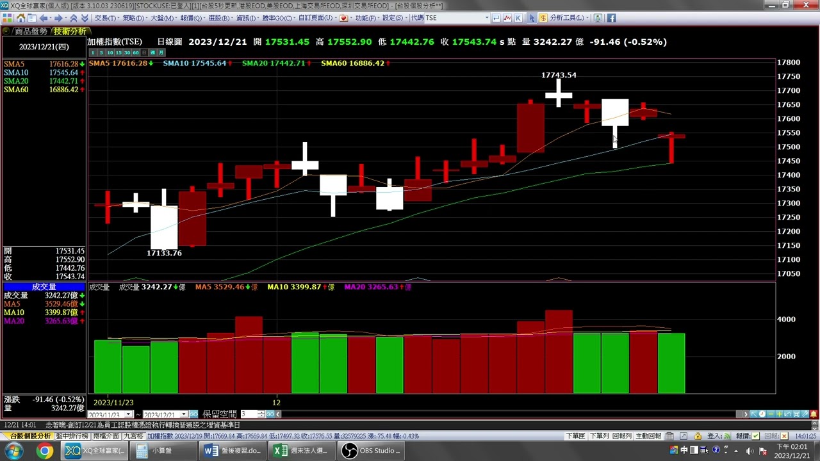The image size is (820, 461).
Task: Open the 代碼 TSE symbol dropdown
Action: pos(486,18)
